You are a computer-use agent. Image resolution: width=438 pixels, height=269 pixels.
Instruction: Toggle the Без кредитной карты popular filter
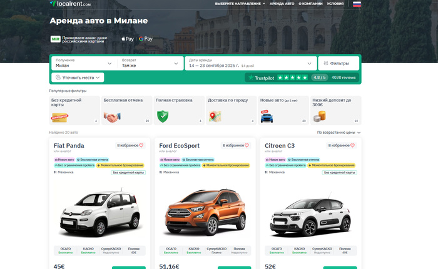tap(74, 110)
